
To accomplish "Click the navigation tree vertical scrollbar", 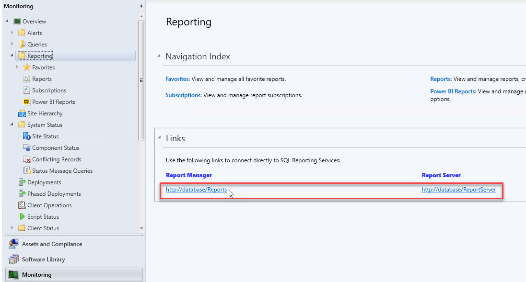I will (141, 80).
